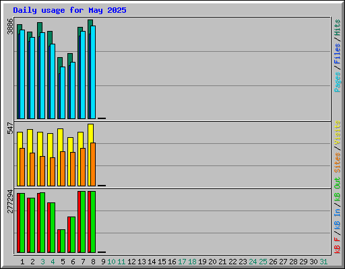Click day 12 on the x-axis

[131, 262]
